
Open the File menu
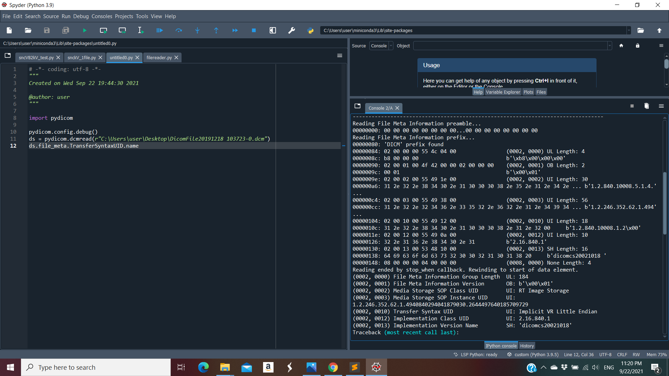tap(6, 16)
